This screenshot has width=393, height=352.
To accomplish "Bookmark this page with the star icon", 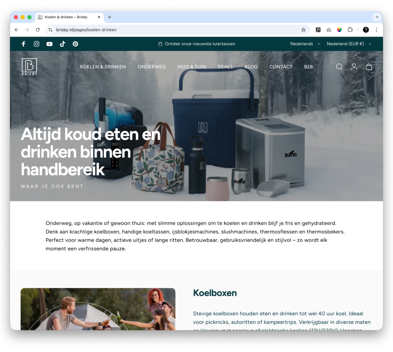I will pyautogui.click(x=303, y=30).
